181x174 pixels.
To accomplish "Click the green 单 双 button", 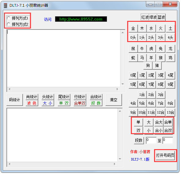I will coord(64,103).
